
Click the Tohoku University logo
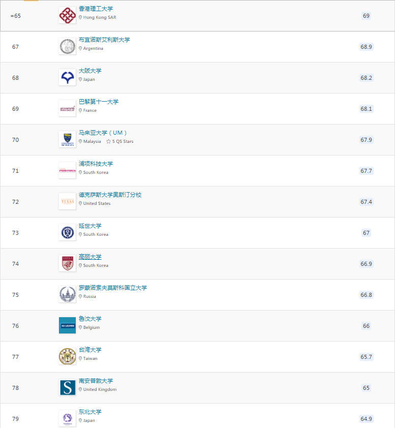coord(68,418)
